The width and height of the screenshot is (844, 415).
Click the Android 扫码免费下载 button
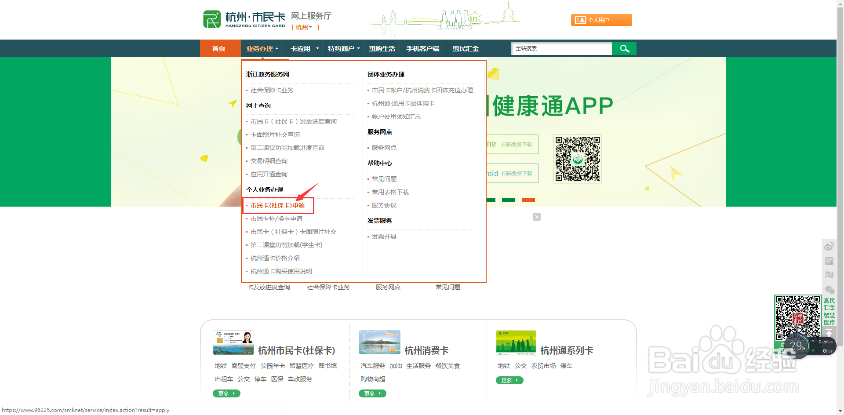[513, 173]
